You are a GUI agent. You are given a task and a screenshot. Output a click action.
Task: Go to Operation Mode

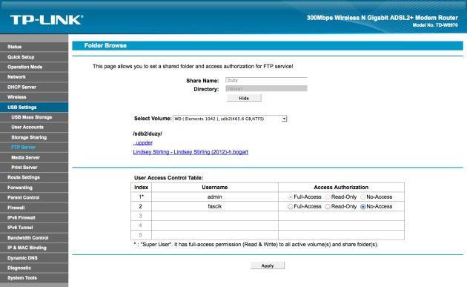[x=34, y=67]
